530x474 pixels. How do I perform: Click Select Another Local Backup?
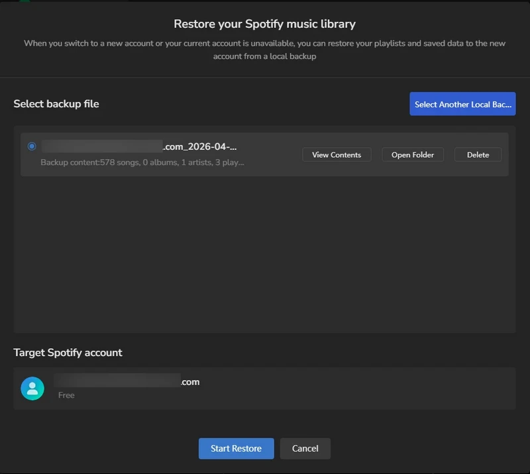click(462, 103)
